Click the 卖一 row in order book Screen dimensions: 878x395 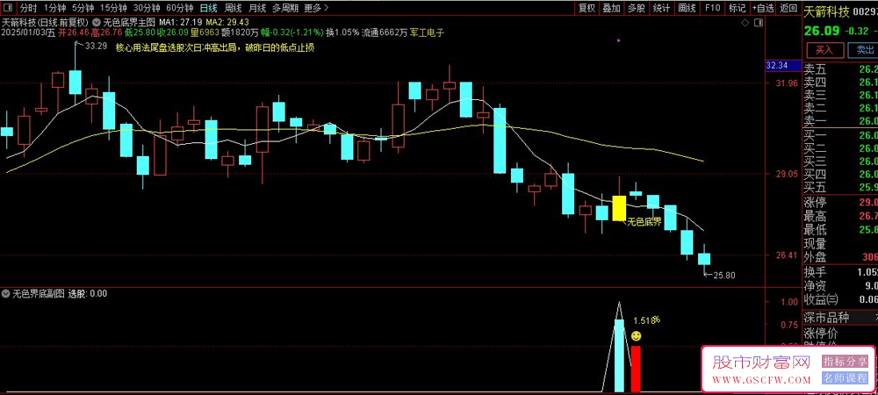click(840, 121)
